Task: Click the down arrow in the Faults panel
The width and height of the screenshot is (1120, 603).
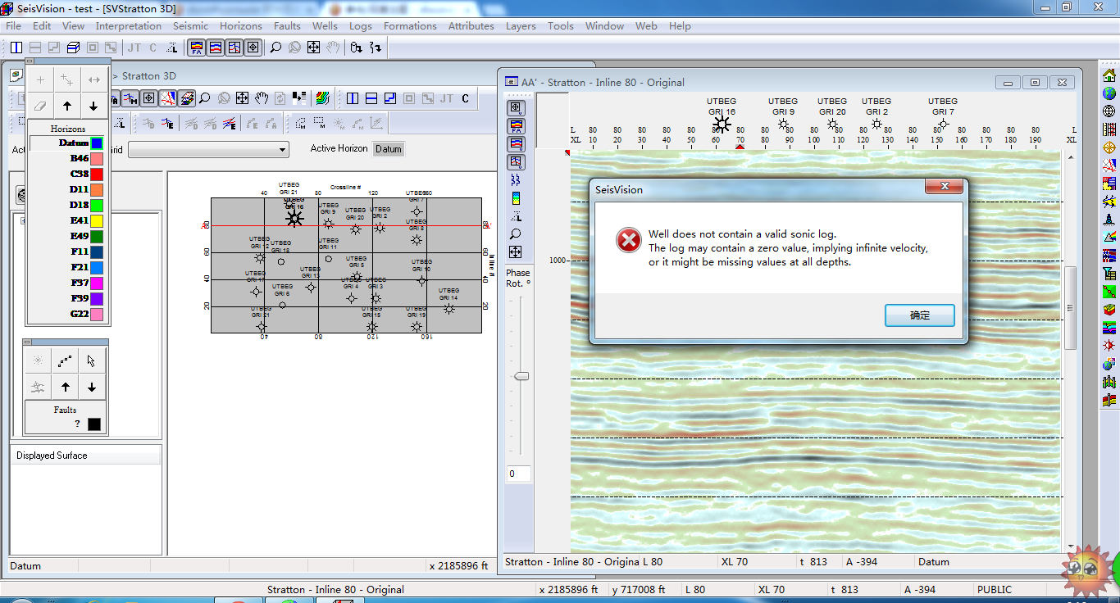Action: coord(92,387)
